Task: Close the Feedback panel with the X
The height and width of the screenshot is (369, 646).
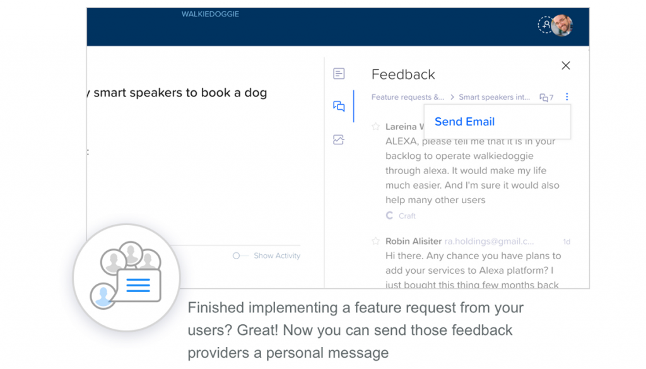Action: [x=565, y=65]
